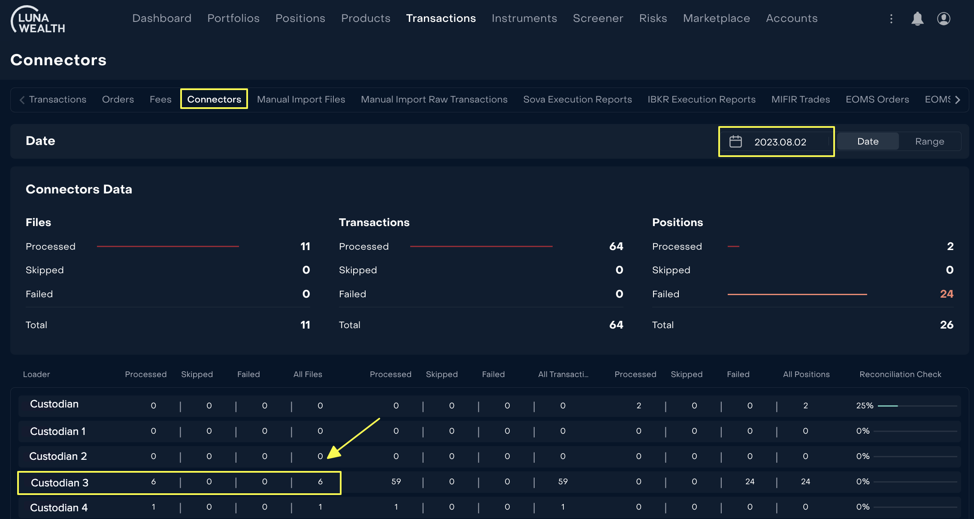
Task: Select the Custodian 2 row
Action: [490, 456]
